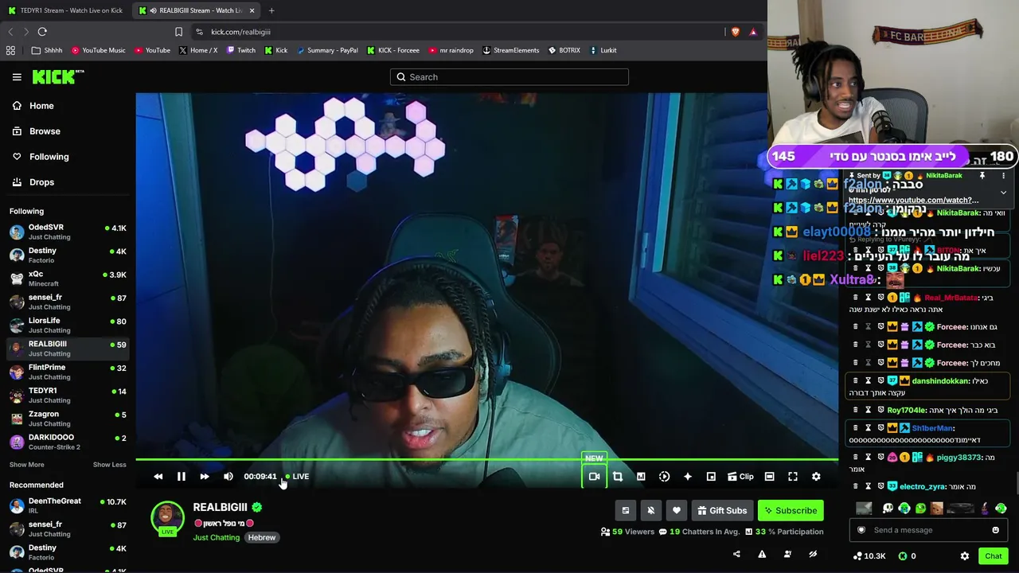Viewport: 1019px width, 573px height.
Task: Open the Twitch bookmark
Action: pyautogui.click(x=241, y=50)
